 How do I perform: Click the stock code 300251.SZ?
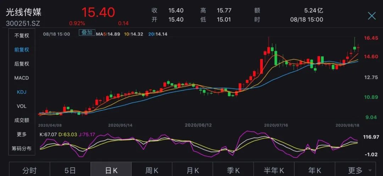click(23, 23)
